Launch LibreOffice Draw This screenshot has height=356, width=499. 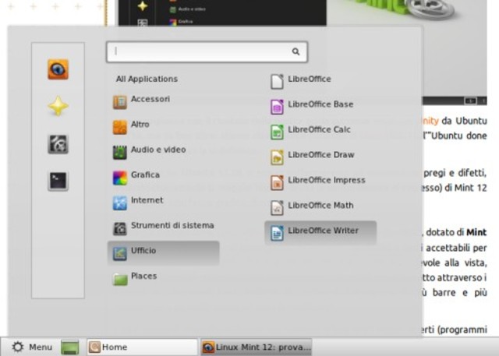(x=320, y=157)
